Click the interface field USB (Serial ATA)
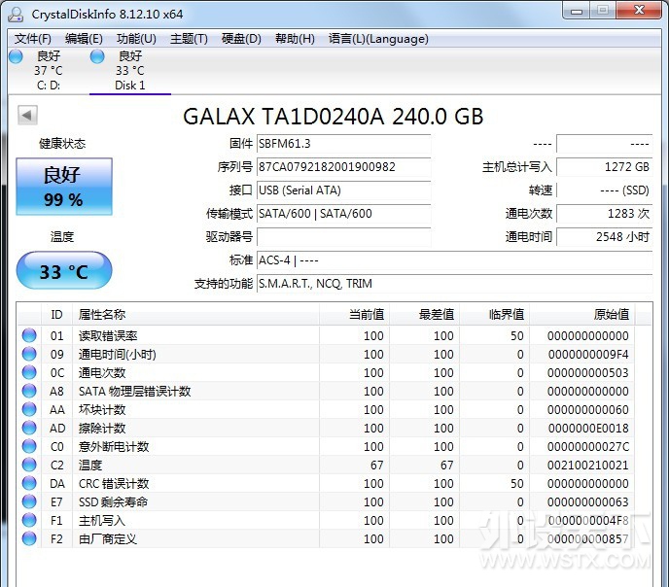The width and height of the screenshot is (669, 587). (x=344, y=190)
